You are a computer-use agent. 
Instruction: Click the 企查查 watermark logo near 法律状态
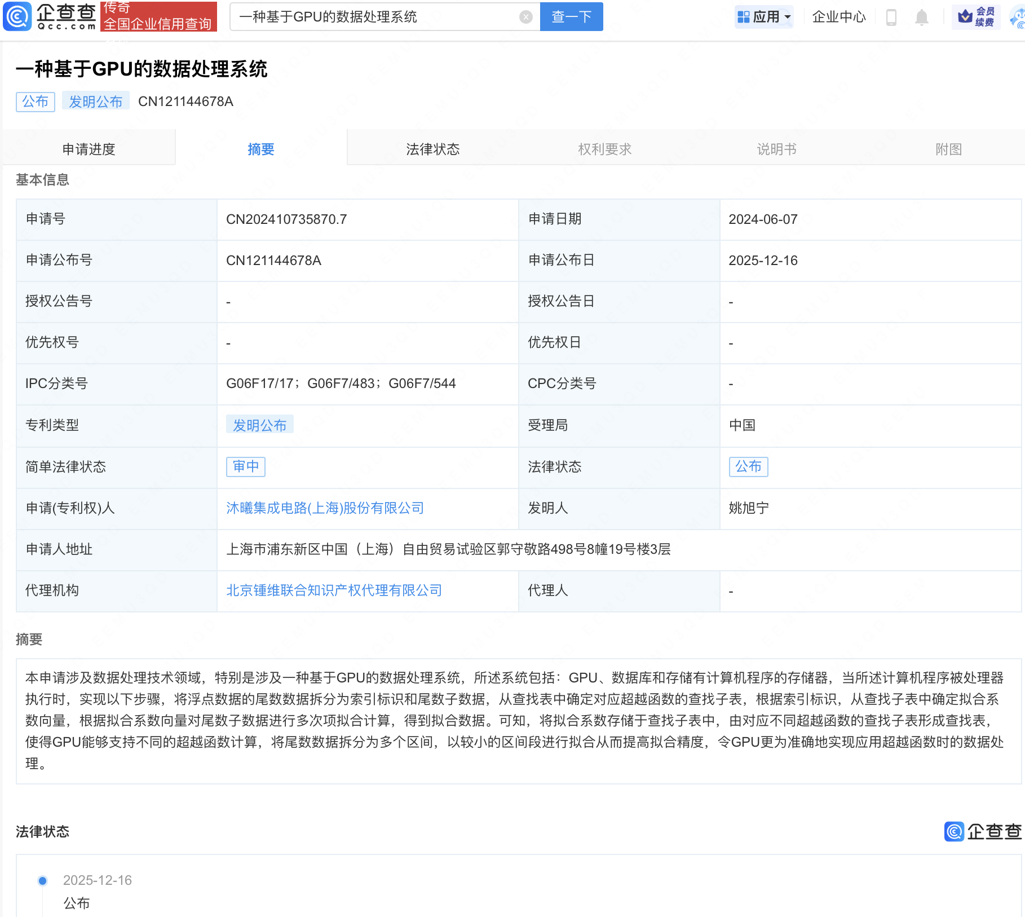[x=983, y=831]
